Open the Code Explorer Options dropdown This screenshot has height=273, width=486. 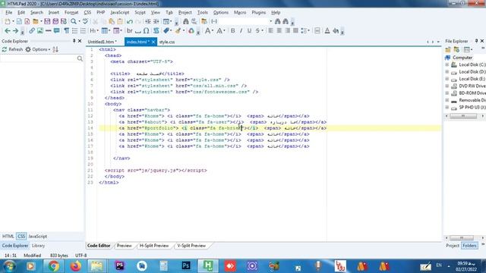coord(38,49)
